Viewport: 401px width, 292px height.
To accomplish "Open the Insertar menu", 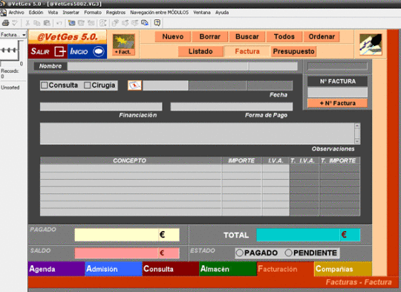I will click(x=71, y=13).
